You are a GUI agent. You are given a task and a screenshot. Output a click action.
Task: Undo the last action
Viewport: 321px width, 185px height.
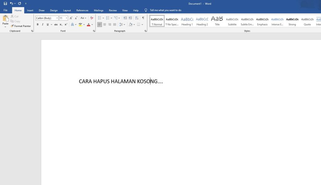click(11, 3)
